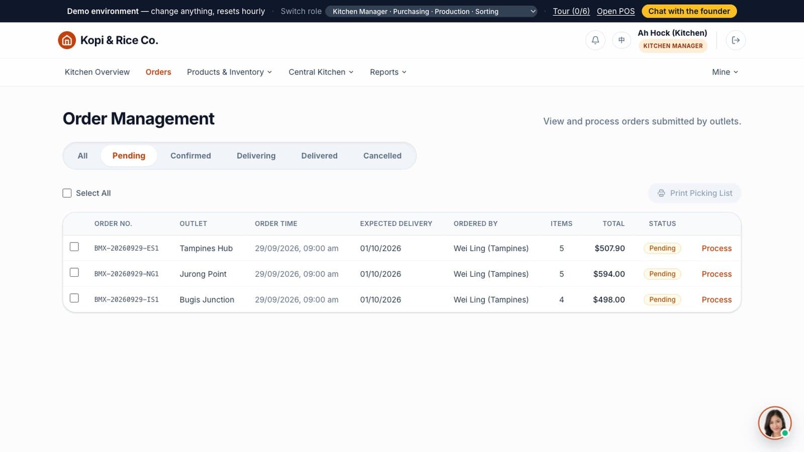Check the BMX-20260929-ES1 order checkbox
Screen dimensions: 804x452
(x=74, y=247)
